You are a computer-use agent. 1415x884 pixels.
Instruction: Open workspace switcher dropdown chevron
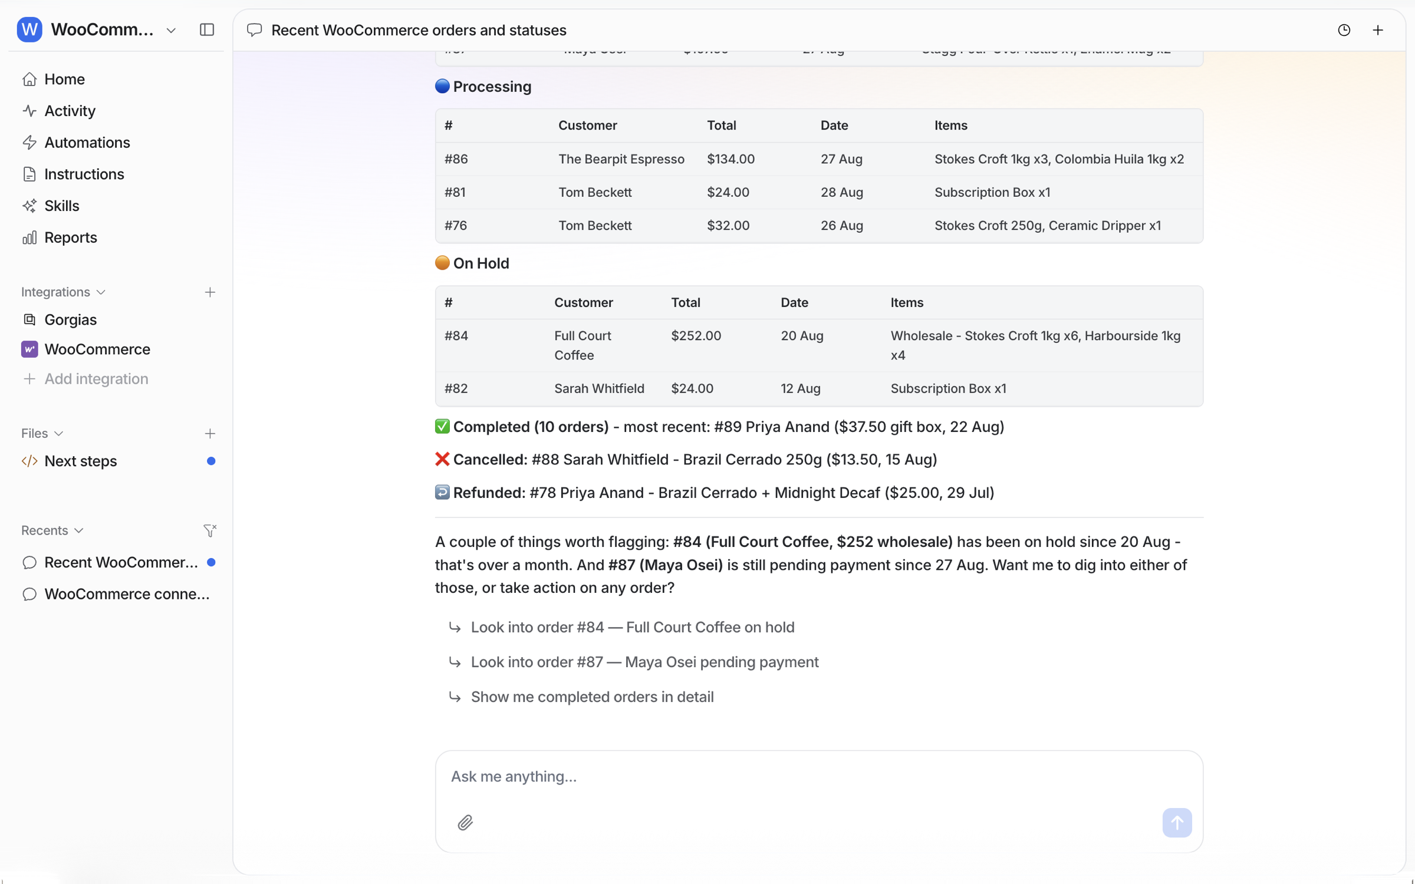[171, 30]
